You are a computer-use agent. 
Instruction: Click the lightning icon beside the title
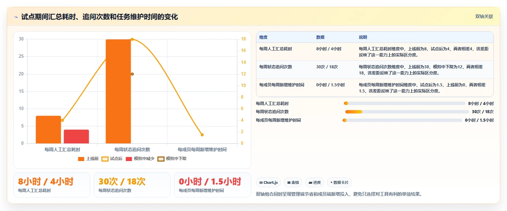tap(16, 17)
